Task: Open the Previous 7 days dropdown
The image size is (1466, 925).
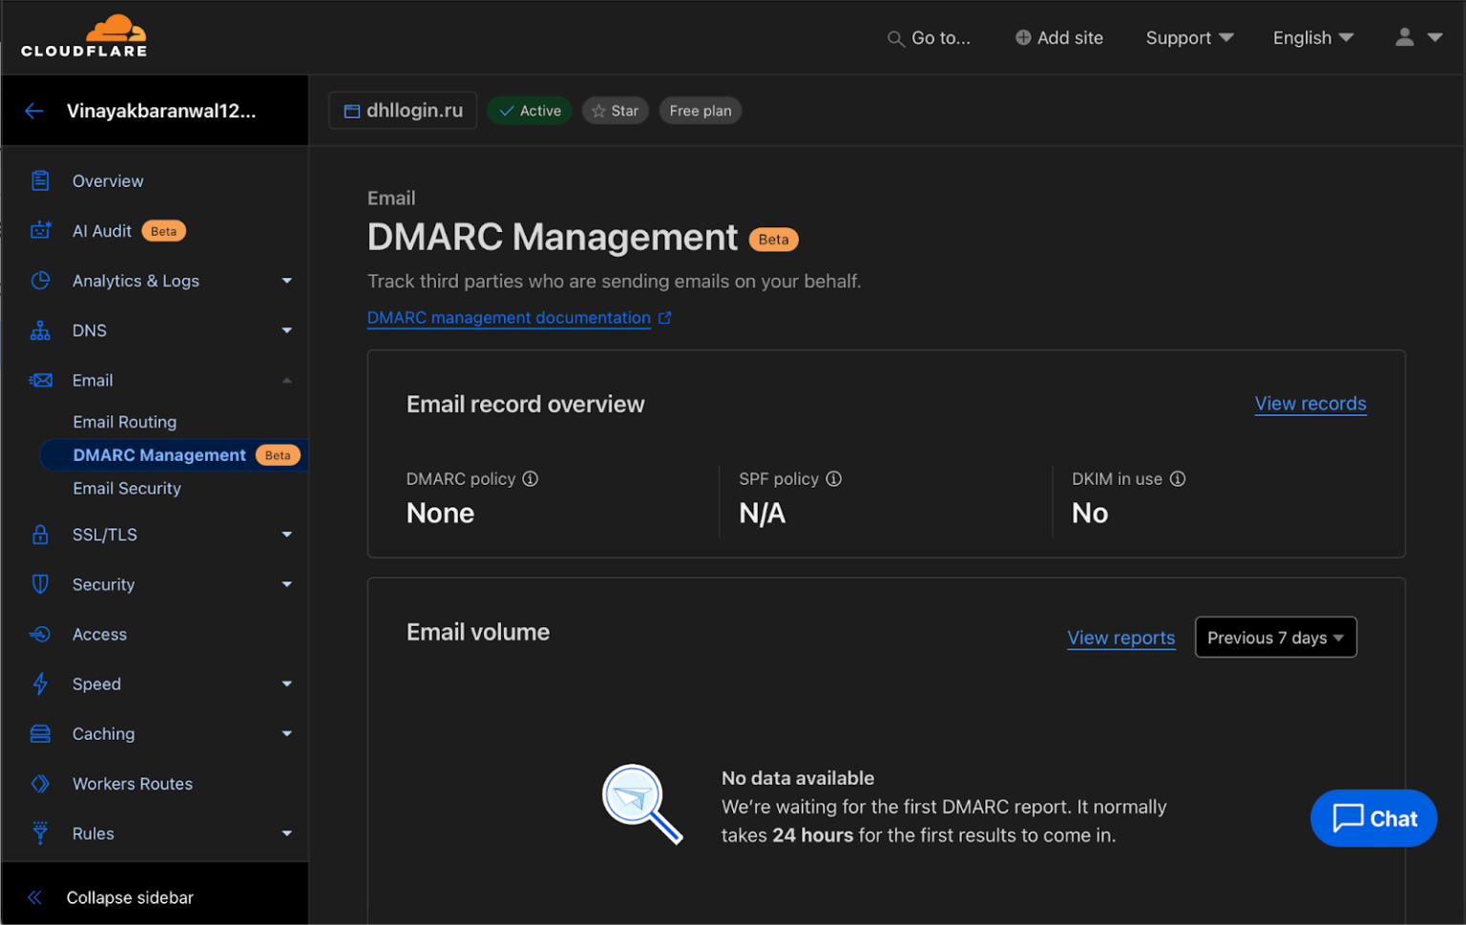Action: coord(1275,637)
